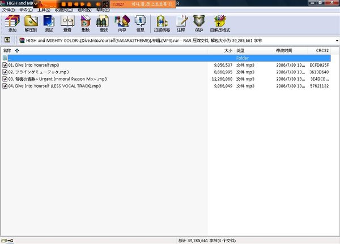340x244 pixels.
Task: Click the file icon of 01. Dive Into Yourself.mp3
Action: (5, 65)
